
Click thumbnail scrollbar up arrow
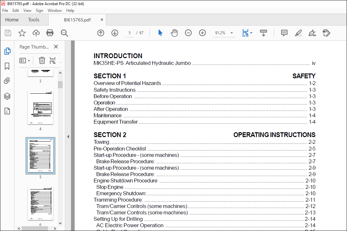[x=60, y=73]
